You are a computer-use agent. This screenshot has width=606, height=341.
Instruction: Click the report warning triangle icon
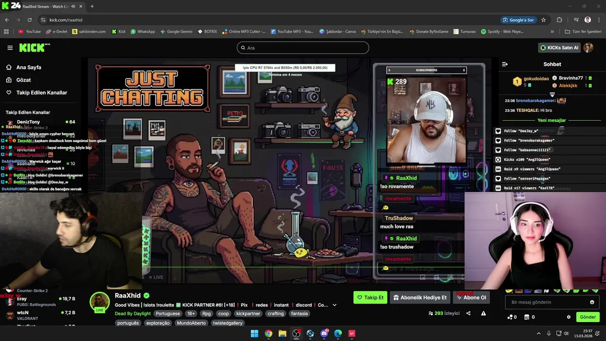[483, 313]
